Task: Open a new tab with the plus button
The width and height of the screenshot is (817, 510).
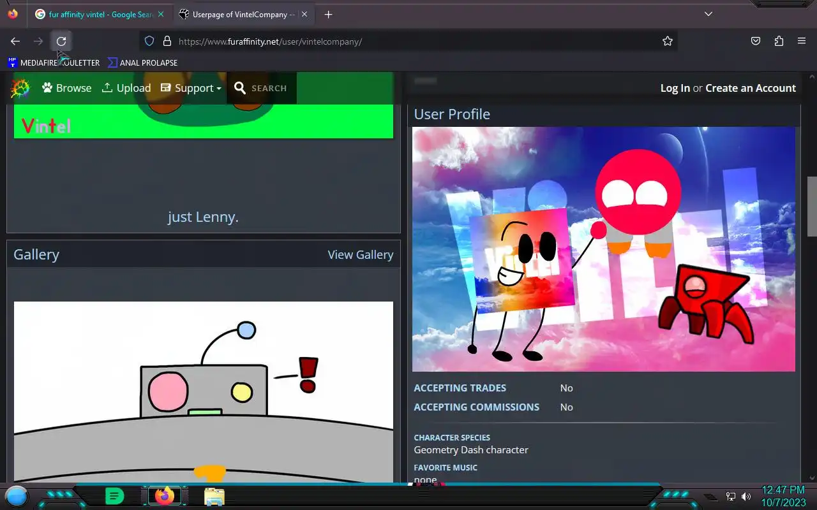Action: pos(328,14)
